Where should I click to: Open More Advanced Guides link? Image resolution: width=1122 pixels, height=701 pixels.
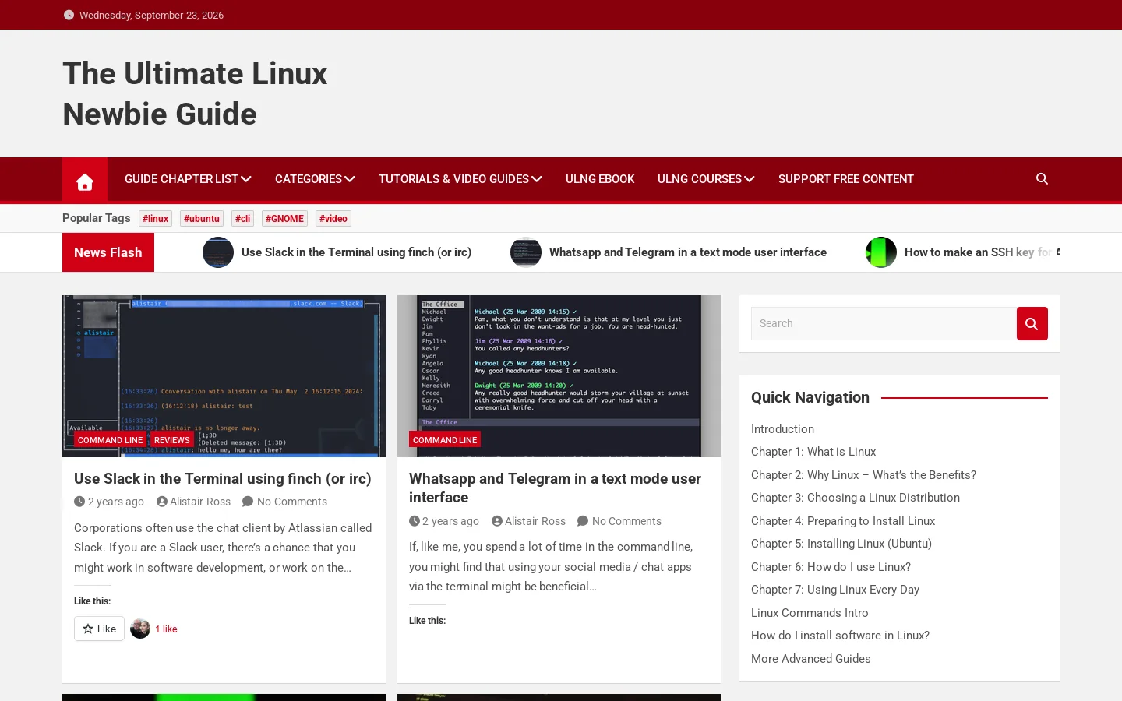click(811, 659)
